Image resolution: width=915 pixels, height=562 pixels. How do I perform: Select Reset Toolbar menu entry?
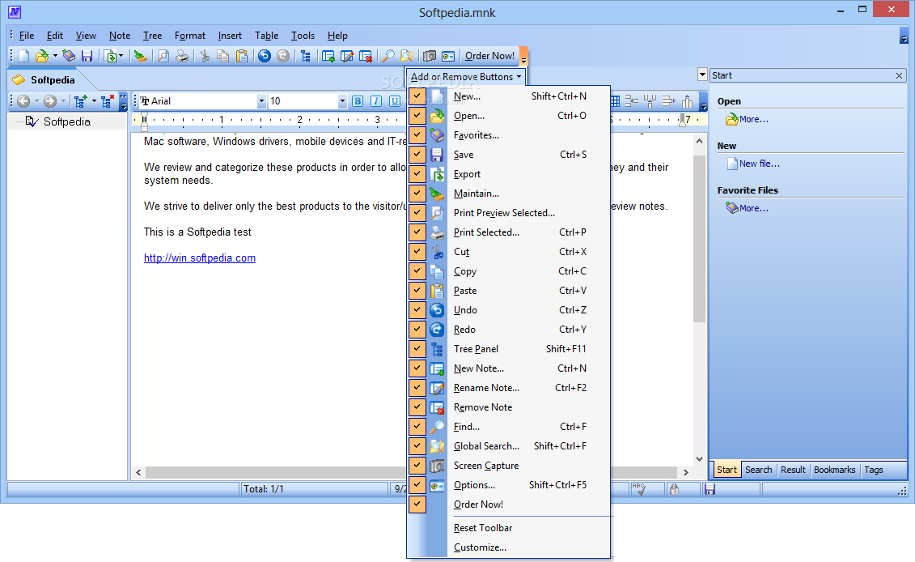coord(483,527)
